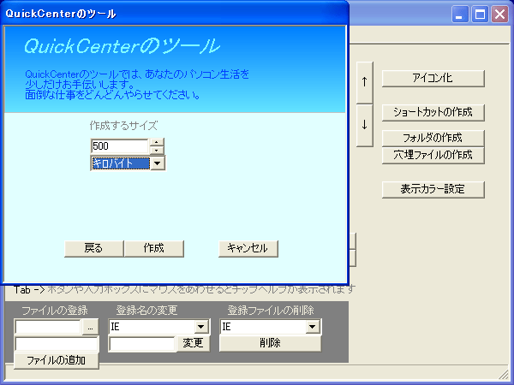Click the 戻る (Back) button
Viewport: 514px width, 385px height.
coord(93,248)
